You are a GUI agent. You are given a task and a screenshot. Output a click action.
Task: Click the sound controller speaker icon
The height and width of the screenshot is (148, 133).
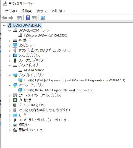point(15,50)
